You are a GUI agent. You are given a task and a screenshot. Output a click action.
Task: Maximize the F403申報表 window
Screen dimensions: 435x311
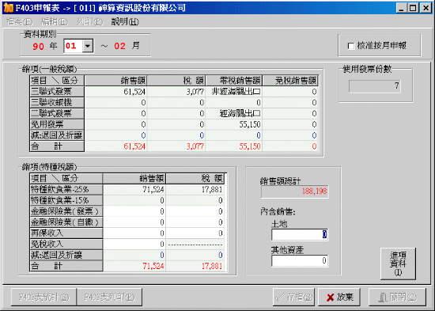click(413, 8)
